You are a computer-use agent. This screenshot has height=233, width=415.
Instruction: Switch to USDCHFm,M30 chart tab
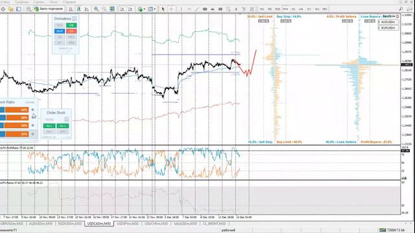point(156,224)
